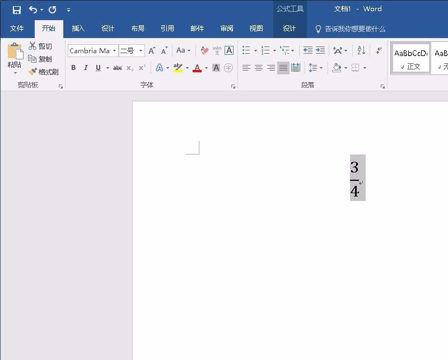The height and width of the screenshot is (360, 448).
Task: Open the Cambria Math font name dropdown
Action: pos(114,51)
